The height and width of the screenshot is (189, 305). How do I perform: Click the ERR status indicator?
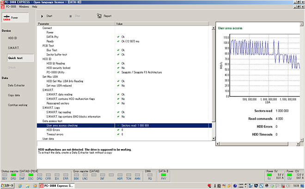(x=66, y=175)
